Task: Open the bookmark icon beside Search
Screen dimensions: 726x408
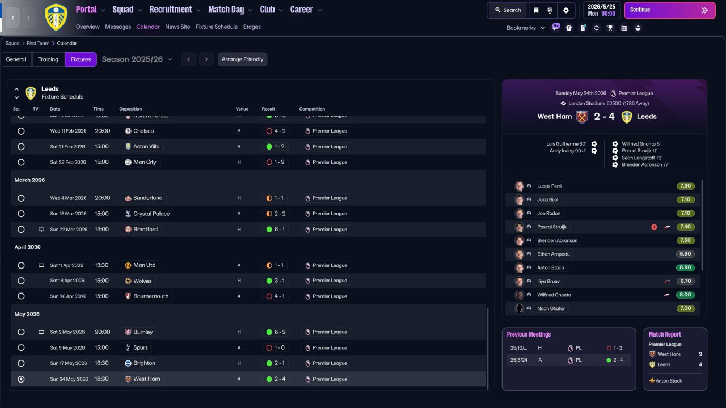Action: [536, 10]
